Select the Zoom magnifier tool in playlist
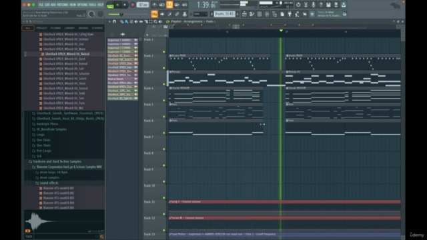Screen dimensions: 427x240 tap(155, 21)
